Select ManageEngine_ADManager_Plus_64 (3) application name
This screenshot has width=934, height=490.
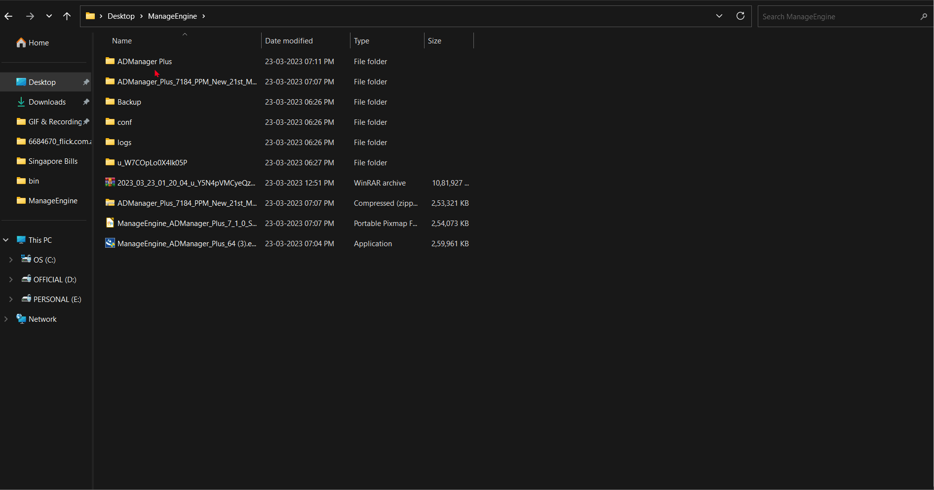click(x=187, y=244)
